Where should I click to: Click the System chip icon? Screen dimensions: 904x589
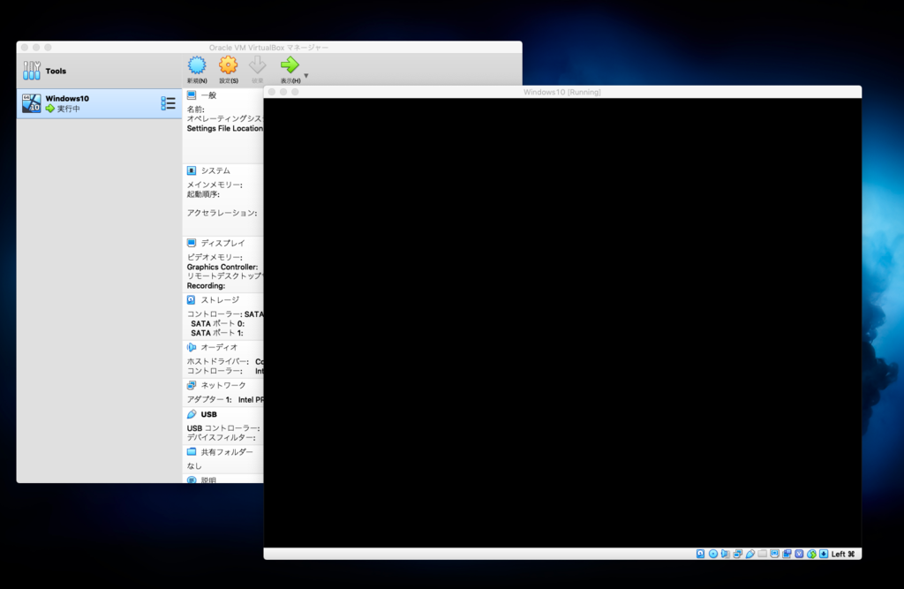click(192, 170)
